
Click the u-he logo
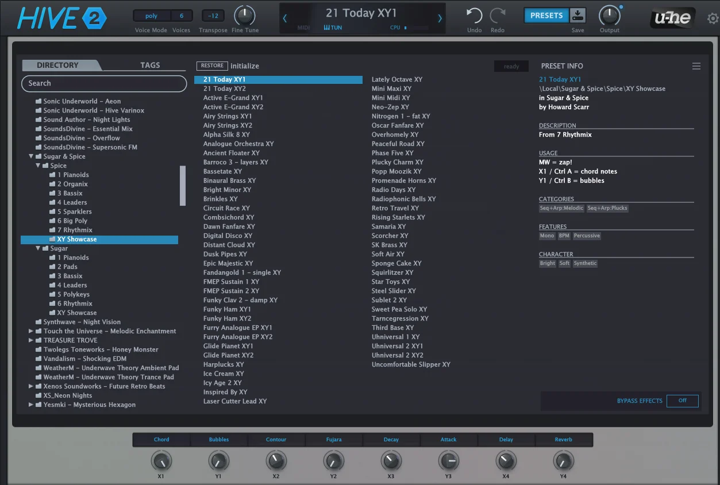point(673,18)
